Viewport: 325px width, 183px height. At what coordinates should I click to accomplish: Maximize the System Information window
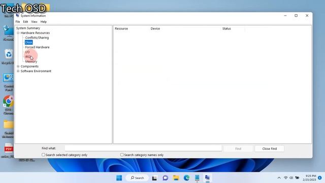[x=296, y=16]
